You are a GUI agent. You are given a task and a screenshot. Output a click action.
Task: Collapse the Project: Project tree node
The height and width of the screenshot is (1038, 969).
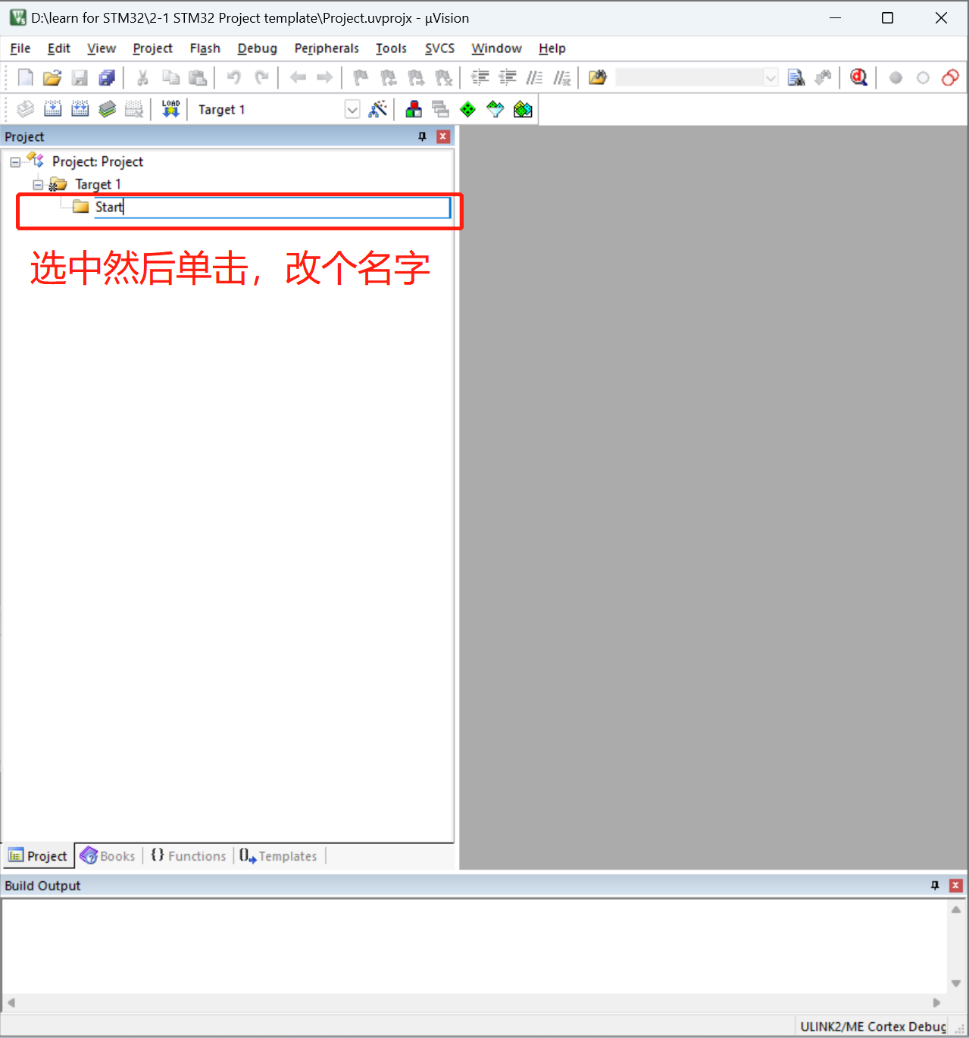pyautogui.click(x=15, y=162)
